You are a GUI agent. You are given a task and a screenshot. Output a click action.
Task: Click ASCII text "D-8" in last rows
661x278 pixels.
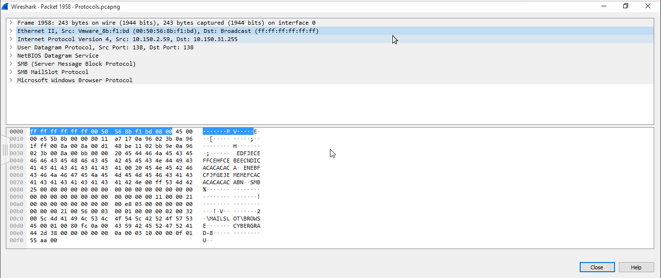(x=208, y=233)
